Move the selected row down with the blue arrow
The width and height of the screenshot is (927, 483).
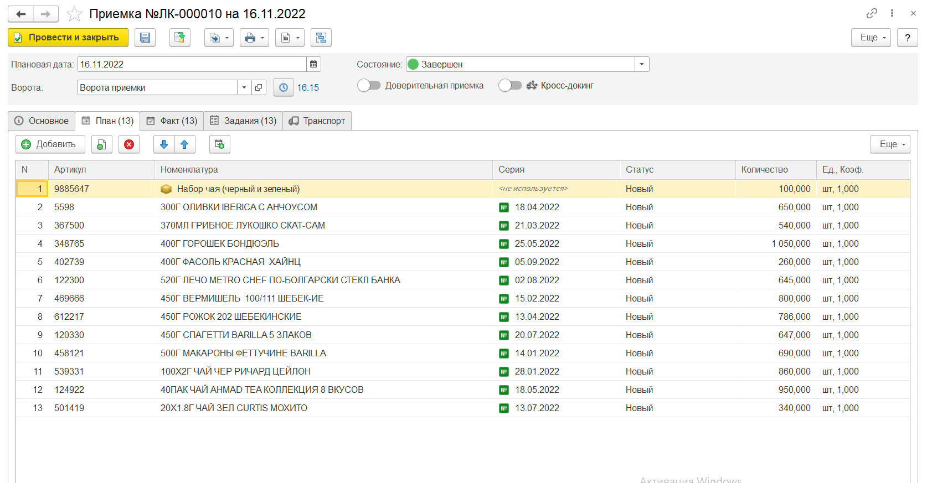pos(164,144)
